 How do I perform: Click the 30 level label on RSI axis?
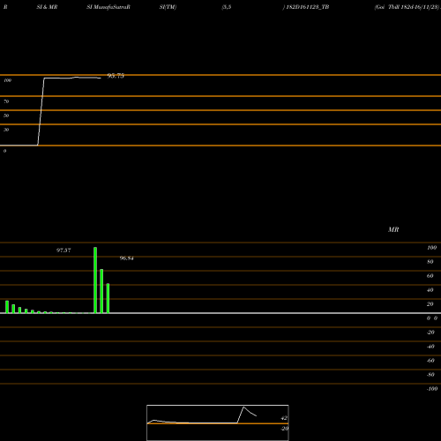[6, 130]
